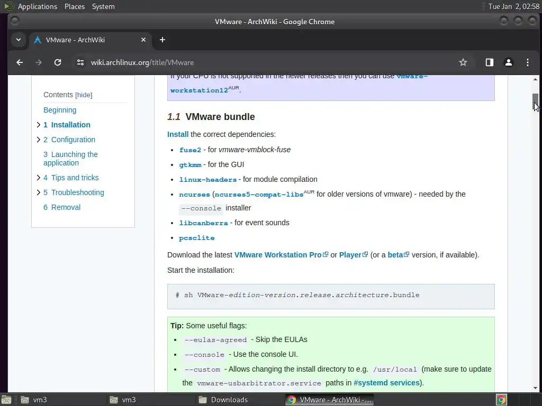Expand Configuration section in contents

38,140
